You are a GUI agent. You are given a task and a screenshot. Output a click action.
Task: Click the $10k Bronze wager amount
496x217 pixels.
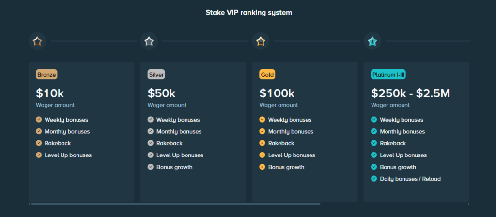point(50,93)
